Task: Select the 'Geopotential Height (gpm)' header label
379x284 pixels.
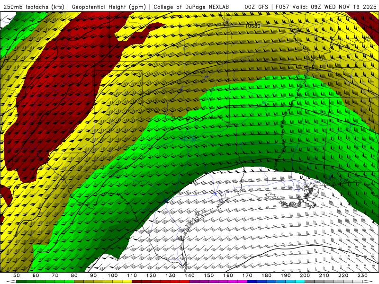Action: (x=109, y=7)
